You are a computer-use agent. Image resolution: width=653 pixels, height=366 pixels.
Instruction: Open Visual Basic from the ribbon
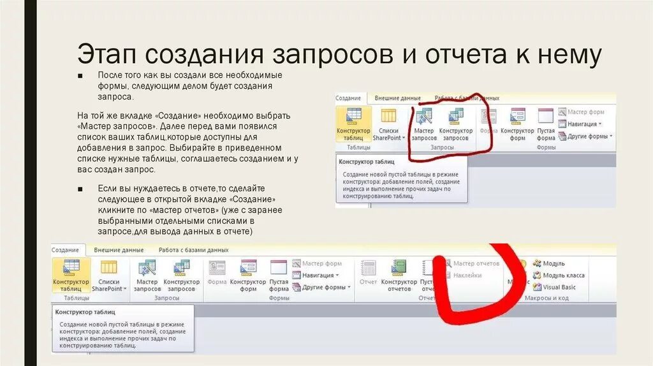tap(554, 287)
